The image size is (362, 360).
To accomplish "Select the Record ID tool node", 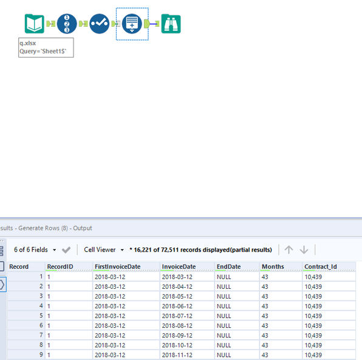I will pyautogui.click(x=67, y=24).
